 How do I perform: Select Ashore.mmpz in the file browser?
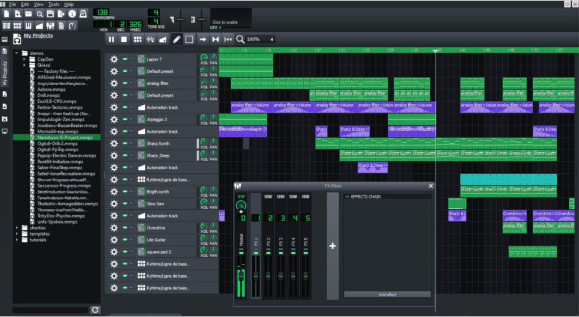point(51,90)
